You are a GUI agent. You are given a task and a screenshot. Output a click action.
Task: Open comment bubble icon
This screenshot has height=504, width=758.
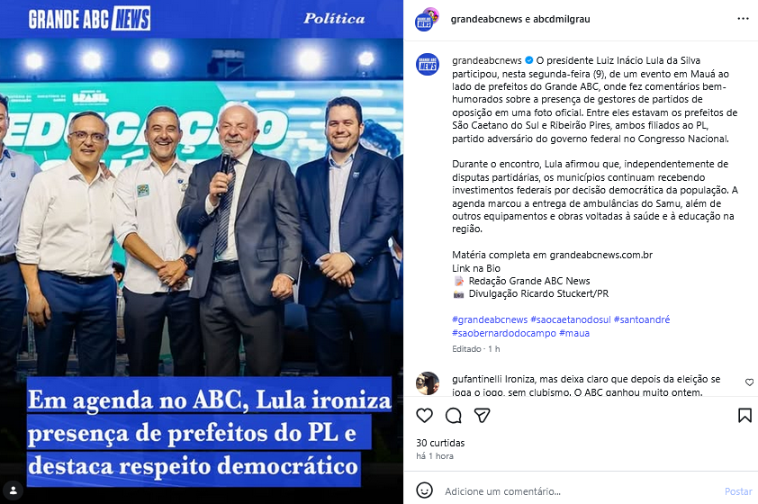pos(454,416)
